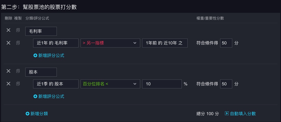Edit the 股本 category name field

(x=41, y=72)
